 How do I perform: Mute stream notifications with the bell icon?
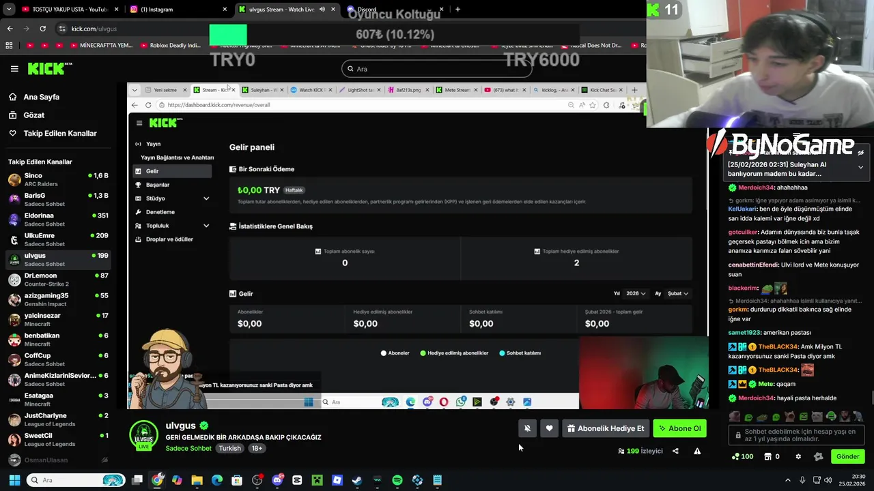[x=527, y=428]
